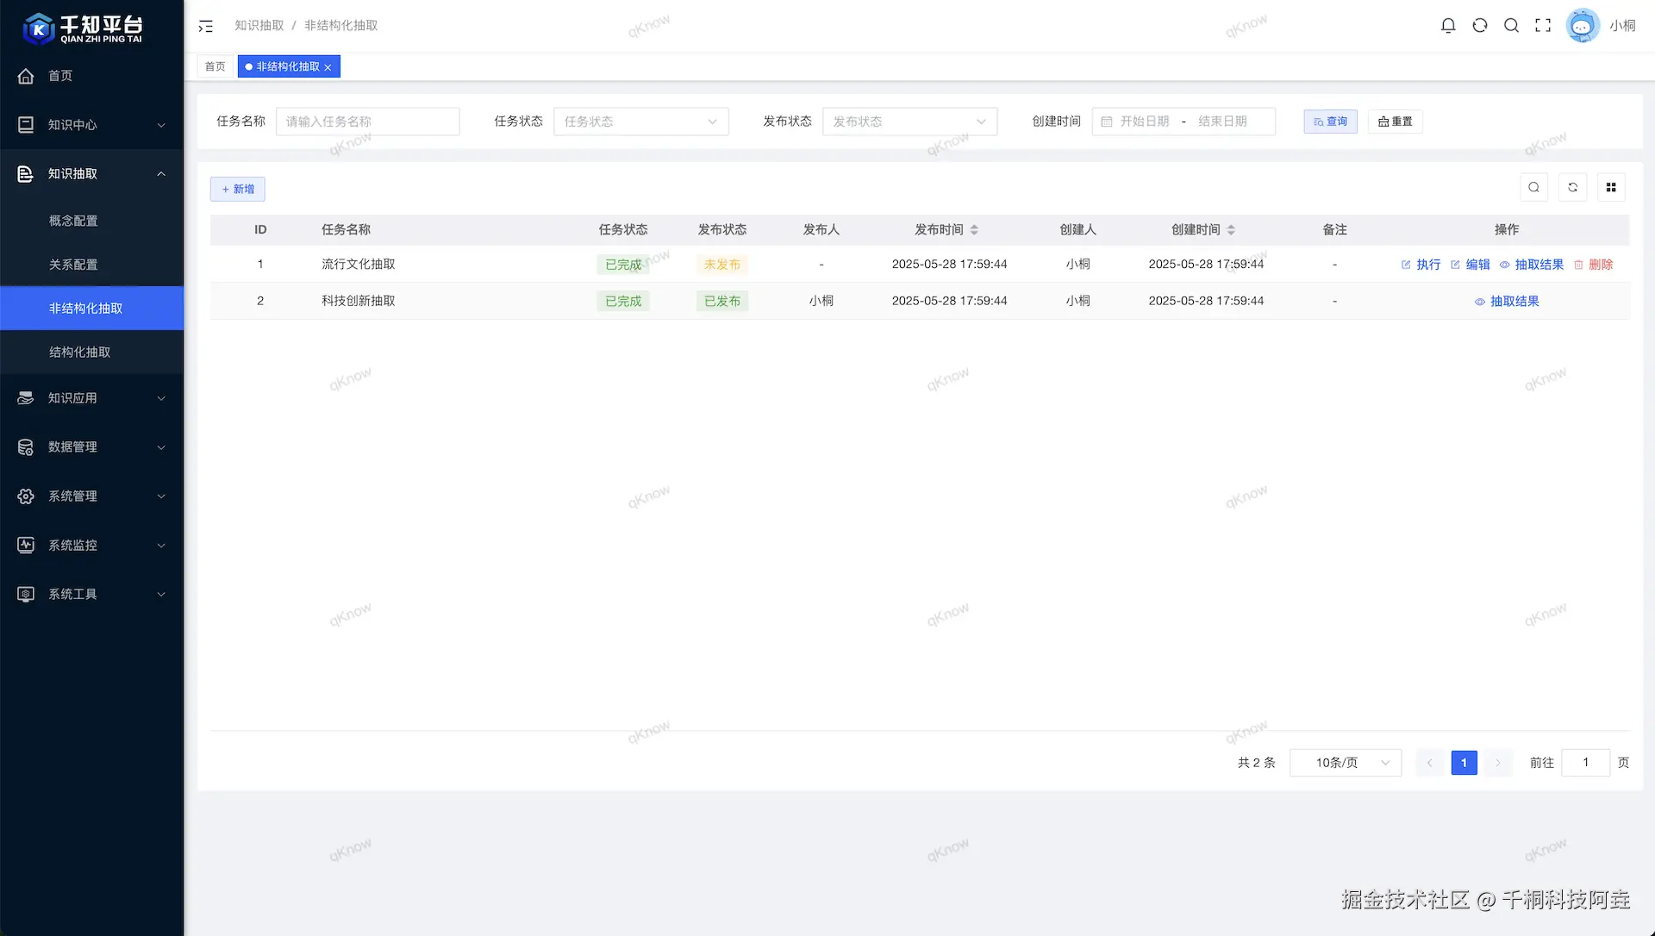Open the 发布状态 dropdown
This screenshot has height=936, width=1655.
[x=909, y=122]
